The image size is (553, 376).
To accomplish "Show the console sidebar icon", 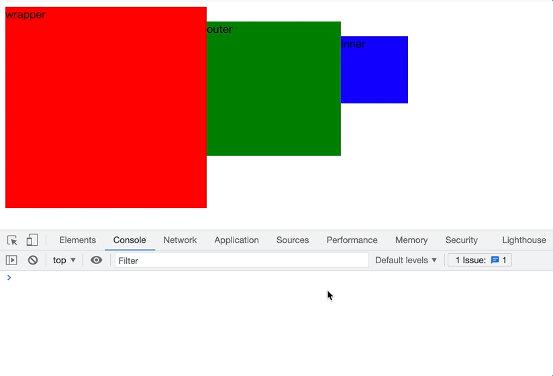I will (11, 261).
